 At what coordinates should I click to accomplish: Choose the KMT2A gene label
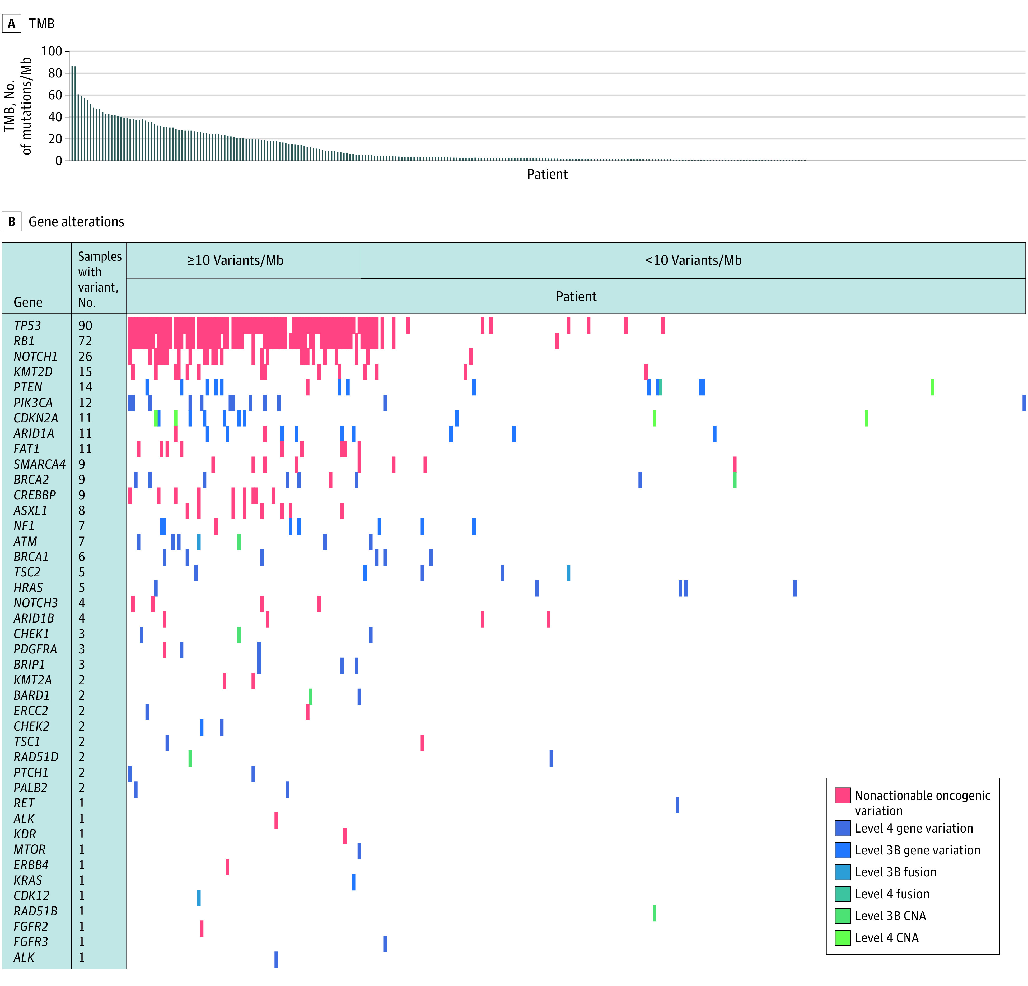tap(32, 680)
